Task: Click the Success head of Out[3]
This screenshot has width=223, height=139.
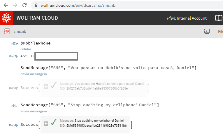Action: (x=29, y=87)
